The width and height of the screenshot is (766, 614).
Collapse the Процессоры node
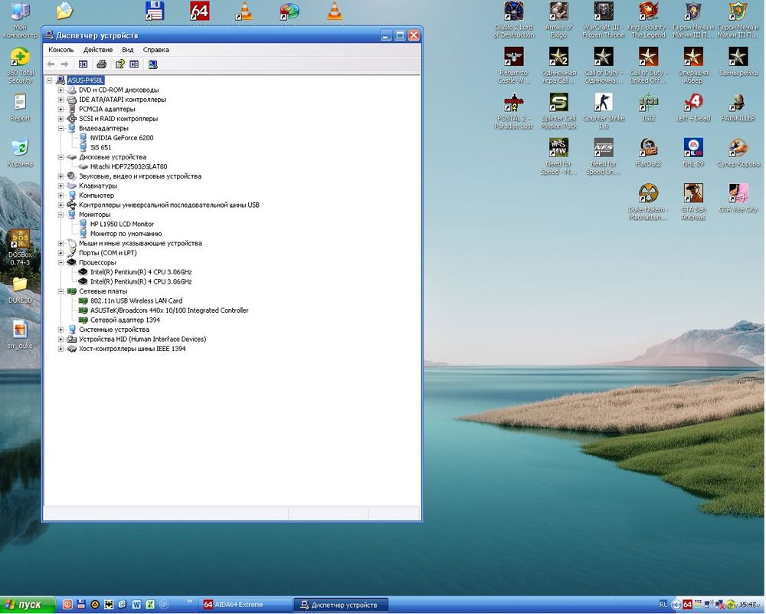(61, 262)
